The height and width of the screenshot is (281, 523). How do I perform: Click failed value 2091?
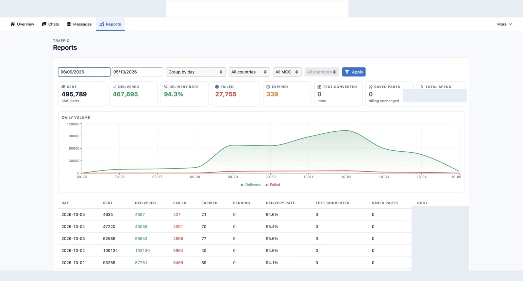[x=178, y=227]
